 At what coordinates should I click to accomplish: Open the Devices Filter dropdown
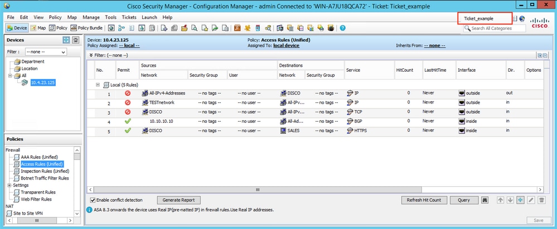[x=47, y=52]
